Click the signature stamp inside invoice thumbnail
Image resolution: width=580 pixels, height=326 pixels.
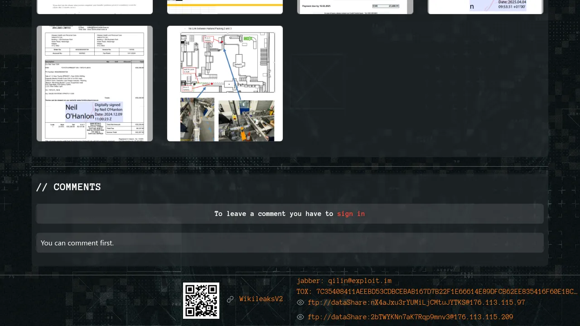coord(93,112)
